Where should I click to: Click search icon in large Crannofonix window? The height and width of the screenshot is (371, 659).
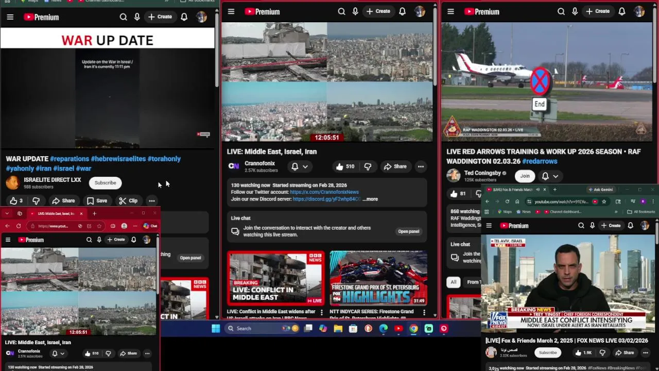341,11
